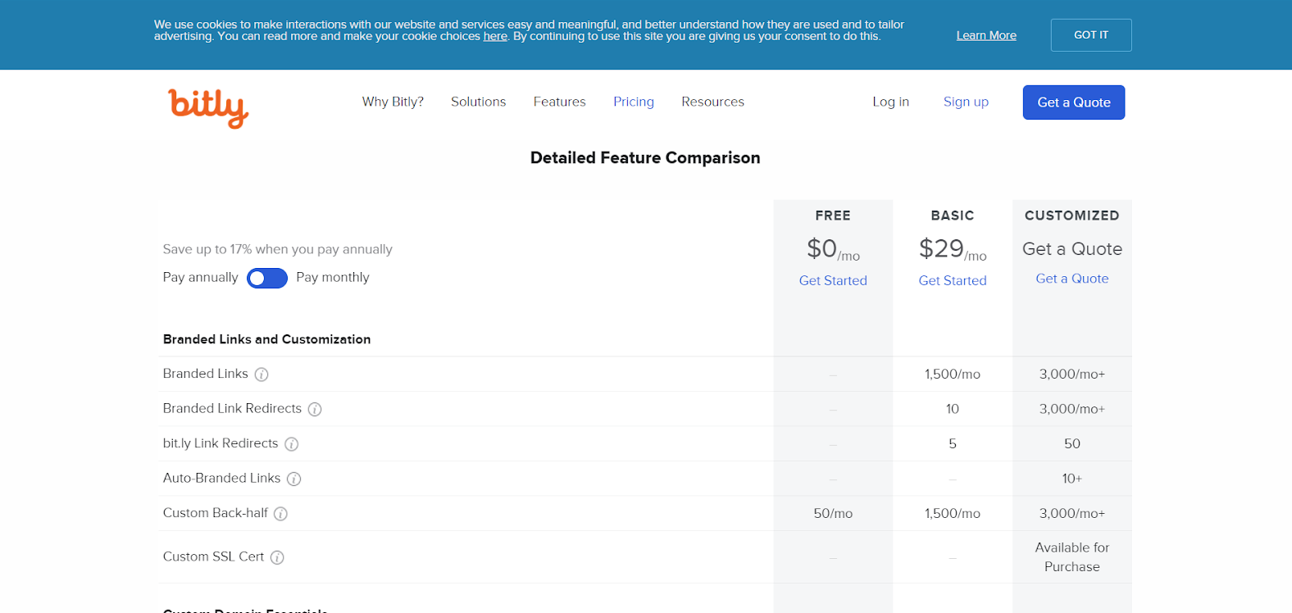This screenshot has height=613, width=1292.
Task: Click the 10+ Auto-Branded Links value
Action: click(1072, 479)
